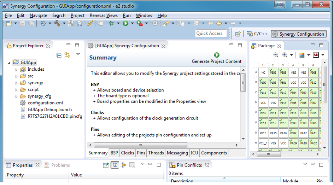Click the target/manage configurations icon
Viewport: 333px width, 185px height.
(x=43, y=23)
